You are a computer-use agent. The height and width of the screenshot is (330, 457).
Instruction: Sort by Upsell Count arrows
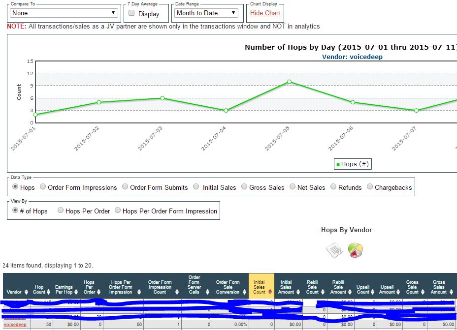pos(372,292)
